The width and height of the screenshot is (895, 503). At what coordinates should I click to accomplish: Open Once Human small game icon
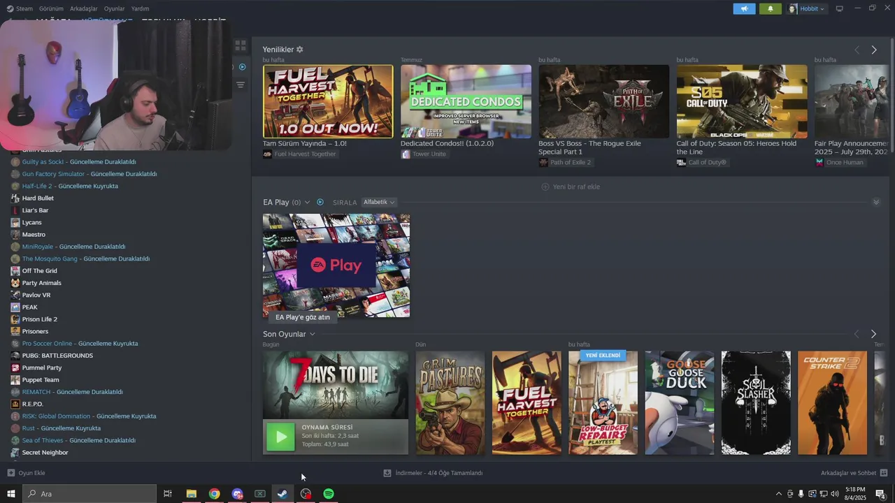(x=819, y=162)
